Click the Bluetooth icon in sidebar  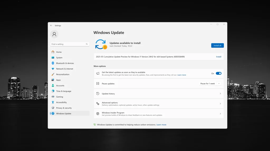(53, 63)
